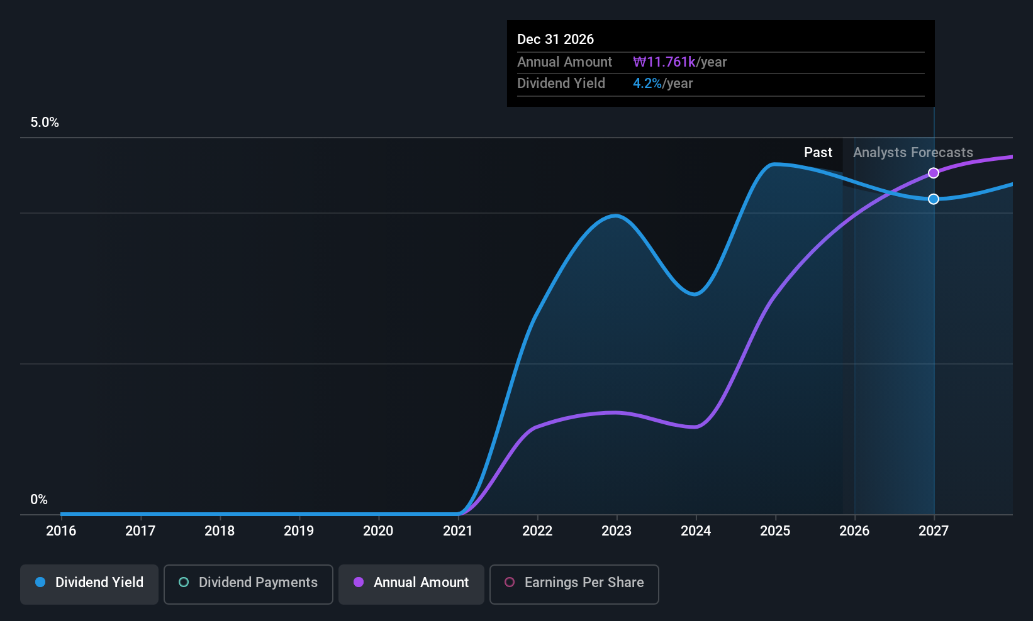Enable the Dividend Payments series
The height and width of the screenshot is (621, 1033).
(248, 584)
